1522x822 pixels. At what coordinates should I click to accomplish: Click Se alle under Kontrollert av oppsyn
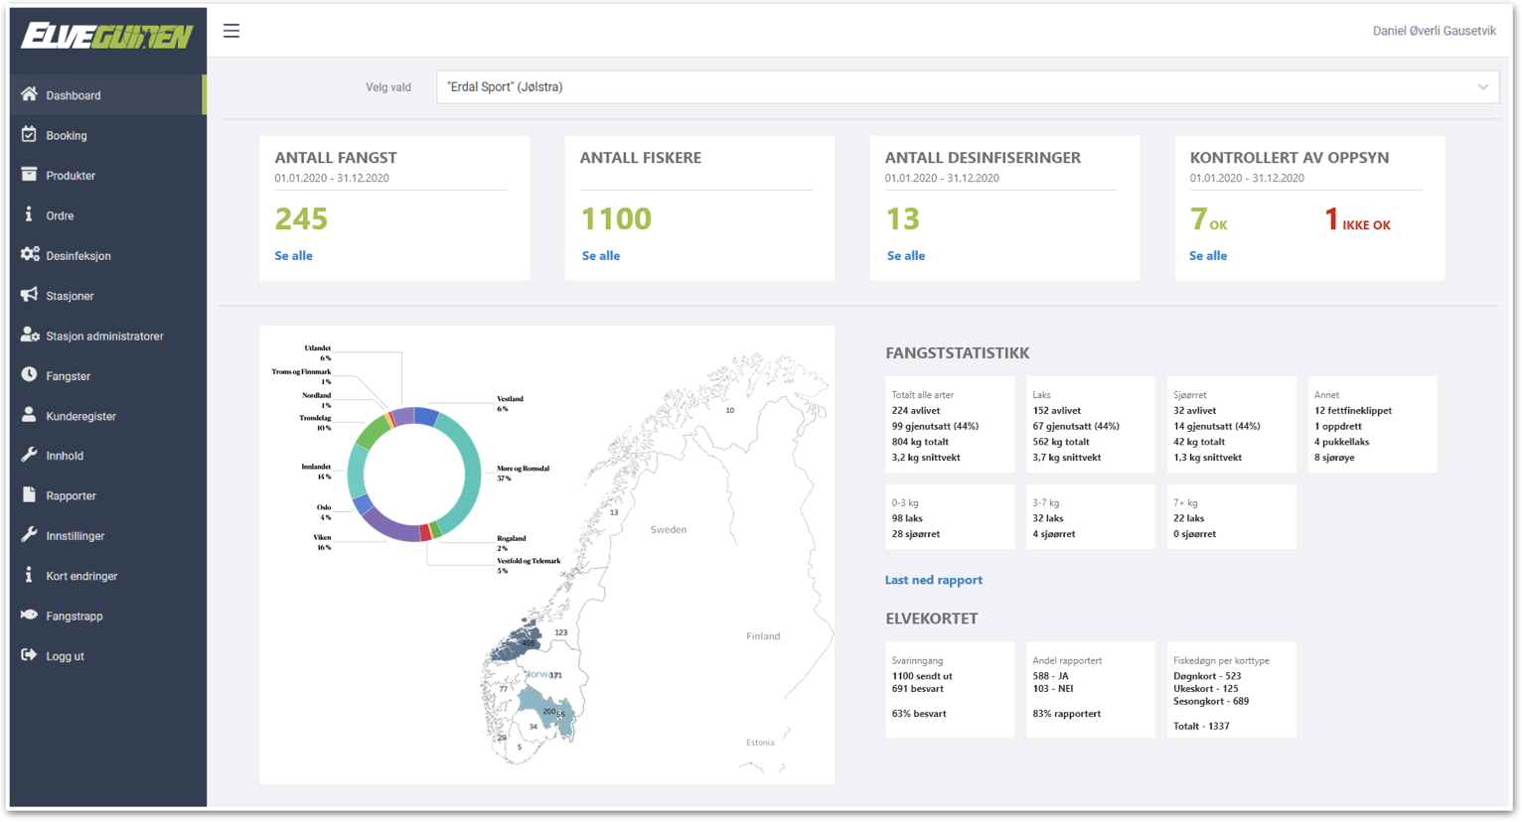pyautogui.click(x=1208, y=255)
